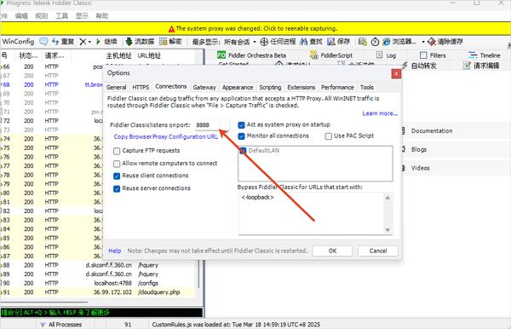This screenshot has width=511, height=329.
Task: Toggle Use PAC Script checkbox
Action: tap(328, 136)
